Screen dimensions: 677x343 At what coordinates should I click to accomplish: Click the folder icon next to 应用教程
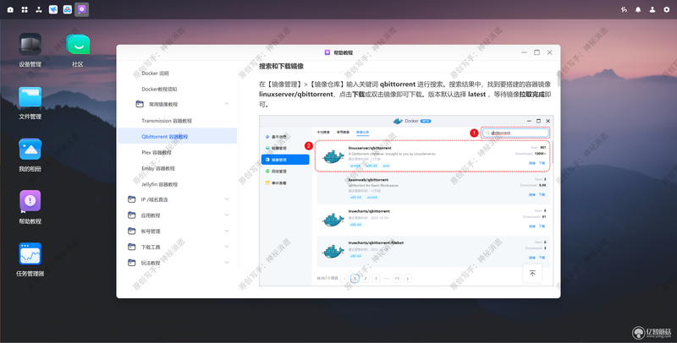click(132, 215)
